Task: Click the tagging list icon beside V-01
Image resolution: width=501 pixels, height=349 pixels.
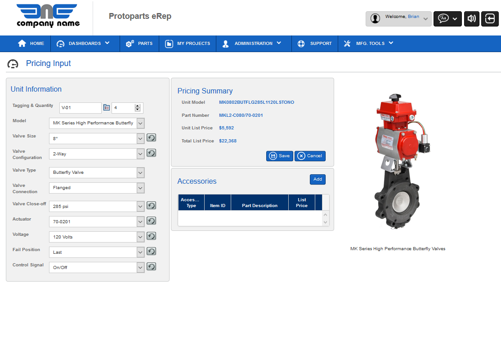Action: pyautogui.click(x=107, y=108)
